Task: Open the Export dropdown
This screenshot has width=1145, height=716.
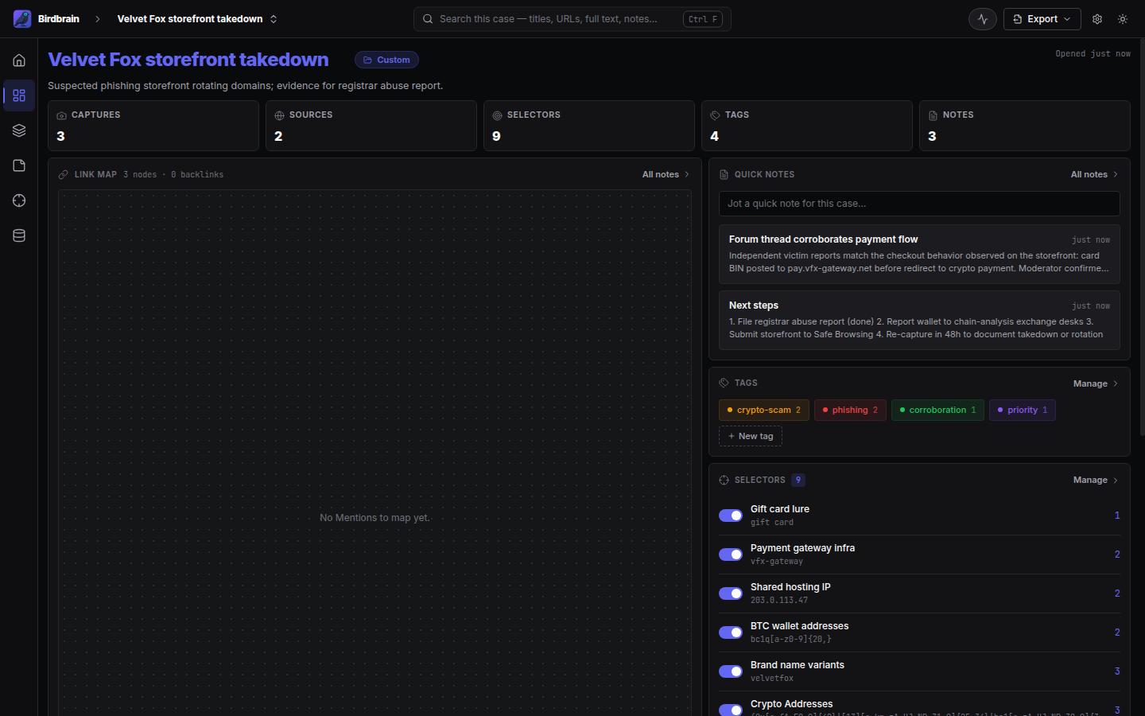Action: click(1042, 19)
